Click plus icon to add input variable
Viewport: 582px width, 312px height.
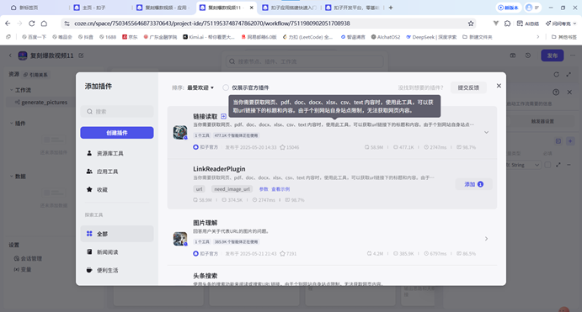570,141
